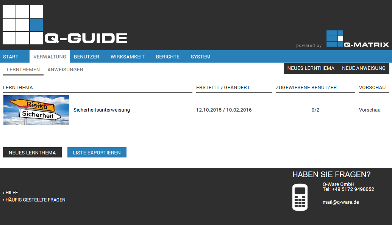Go to the BERICHTE section
This screenshot has height=225, width=392.
pos(167,57)
